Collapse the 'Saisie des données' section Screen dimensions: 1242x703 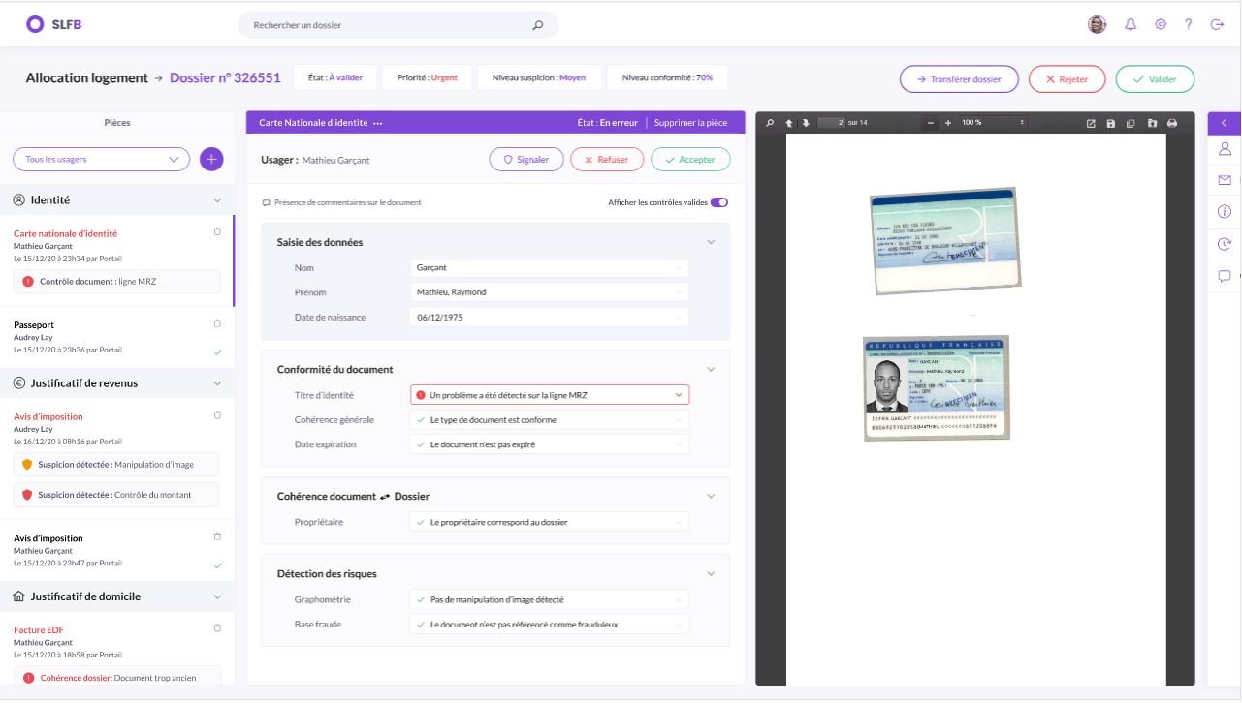point(710,242)
